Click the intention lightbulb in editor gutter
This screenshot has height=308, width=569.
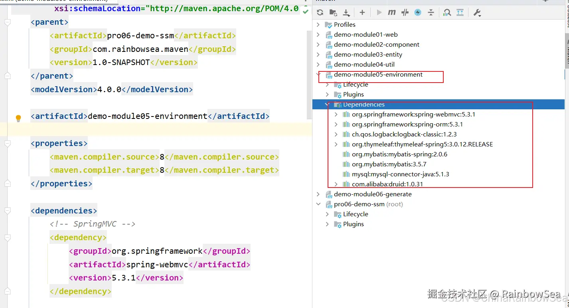tap(18, 118)
